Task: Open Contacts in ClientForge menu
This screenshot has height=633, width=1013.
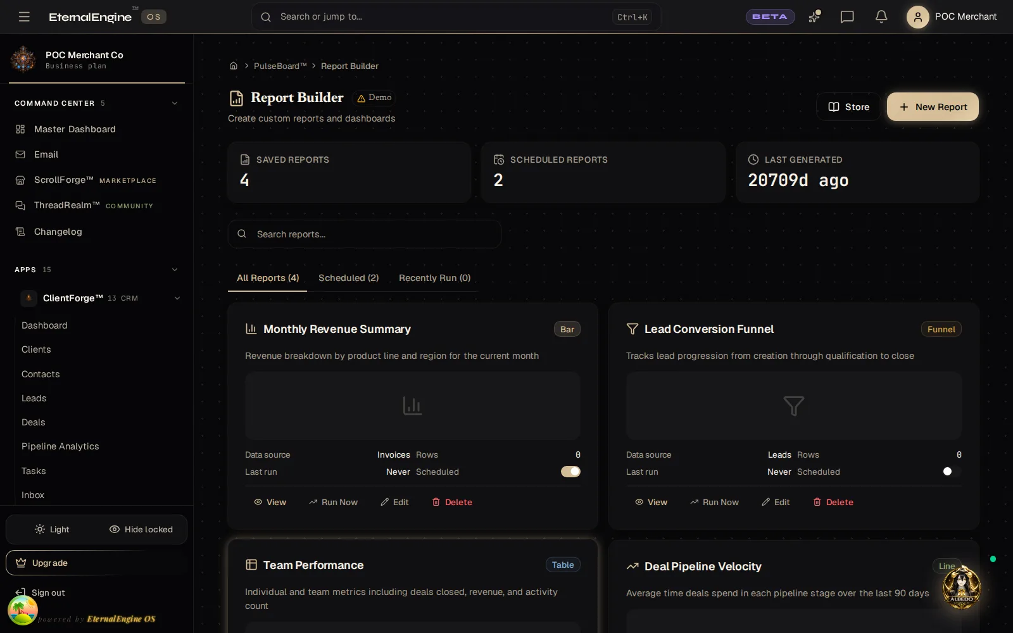Action: 41,374
